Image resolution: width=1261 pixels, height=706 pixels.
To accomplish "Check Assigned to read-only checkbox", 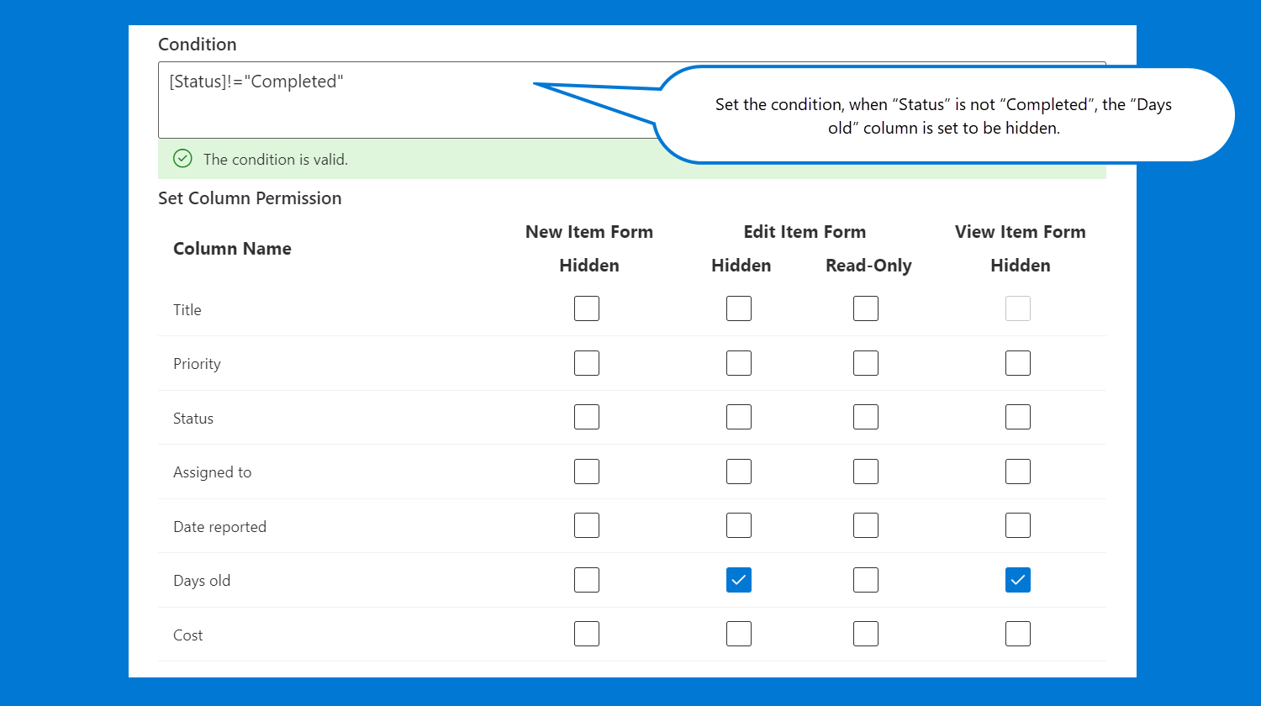I will click(x=866, y=472).
